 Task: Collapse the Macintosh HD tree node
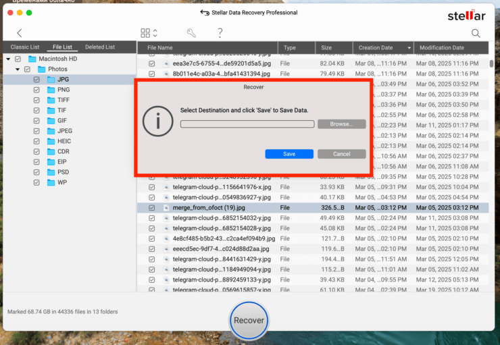(x=8, y=59)
